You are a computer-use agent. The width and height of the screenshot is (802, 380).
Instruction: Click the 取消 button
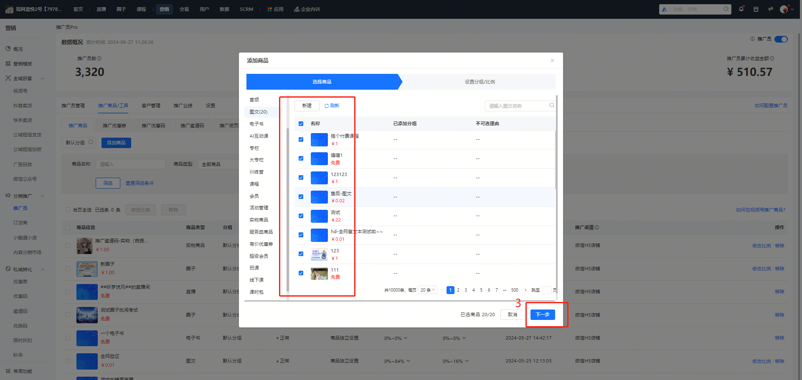513,315
